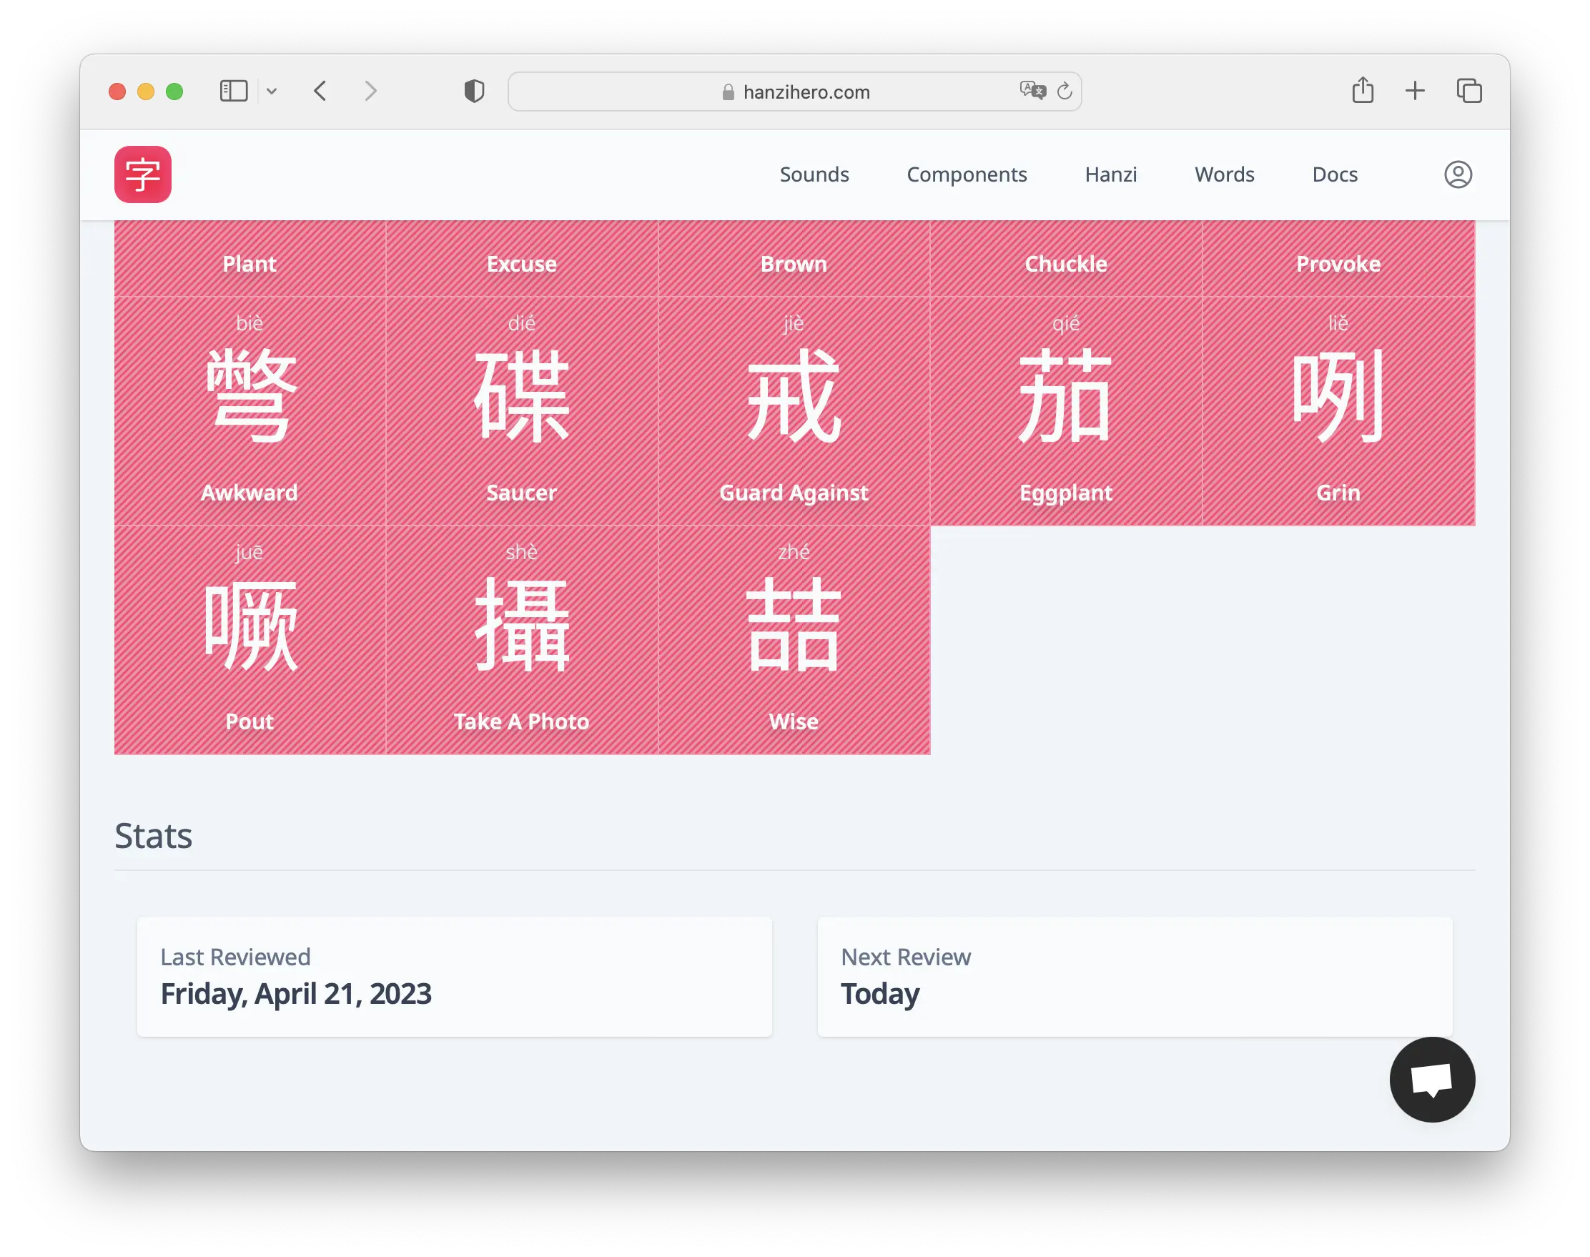The height and width of the screenshot is (1257, 1590).
Task: Click the 'Friday, April 21, 2023' date
Action: [x=296, y=994]
